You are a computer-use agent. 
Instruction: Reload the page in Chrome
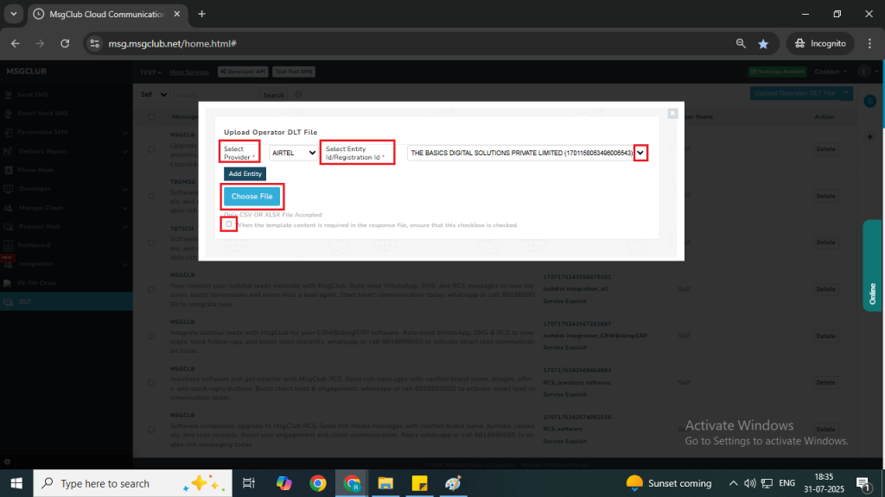click(65, 43)
